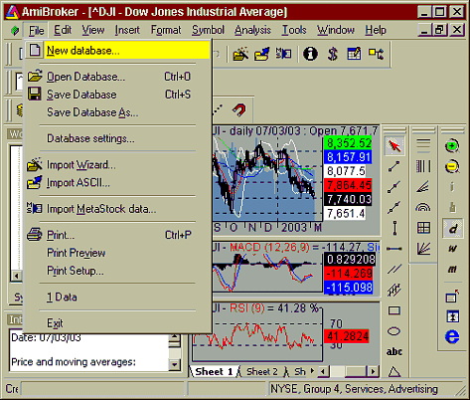Click the Import ASCII toolbar icon

(x=262, y=54)
